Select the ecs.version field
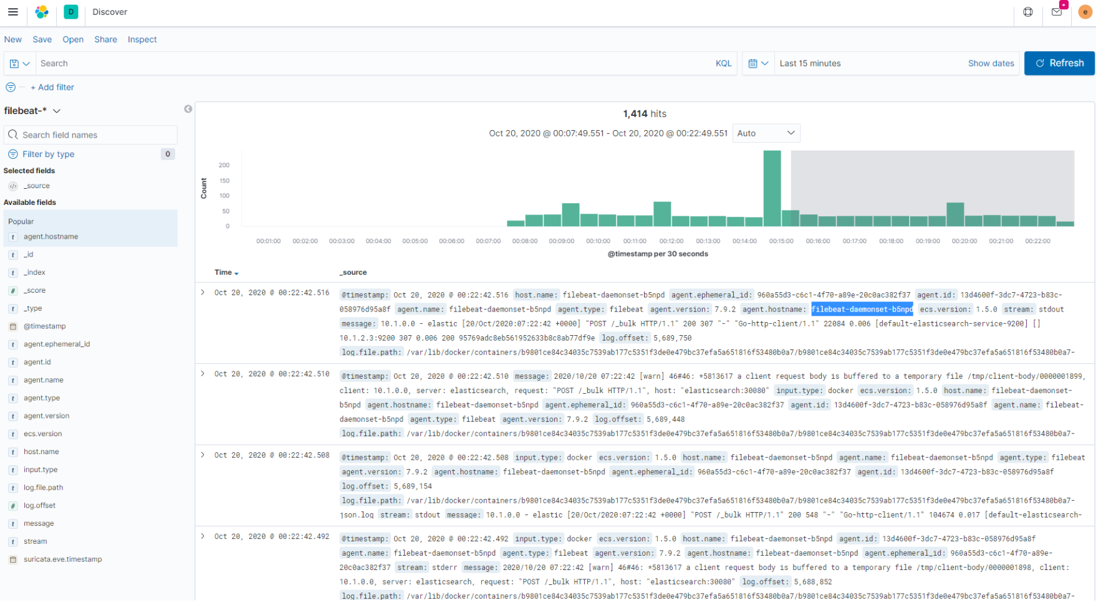The width and height of the screenshot is (1096, 603). click(x=42, y=434)
